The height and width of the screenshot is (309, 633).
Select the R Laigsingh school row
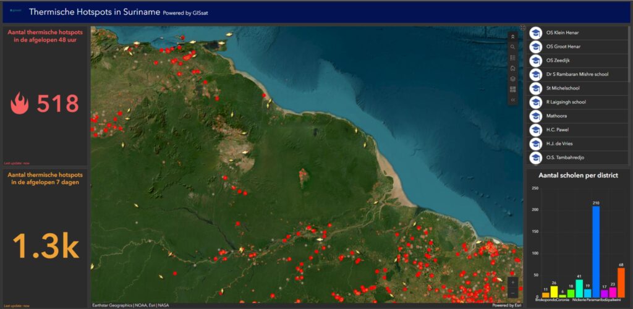point(578,102)
